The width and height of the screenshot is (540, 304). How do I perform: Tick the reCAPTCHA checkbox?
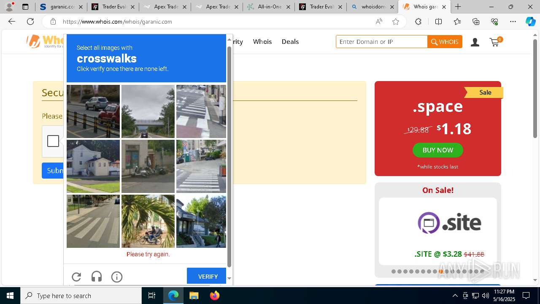coord(53,141)
